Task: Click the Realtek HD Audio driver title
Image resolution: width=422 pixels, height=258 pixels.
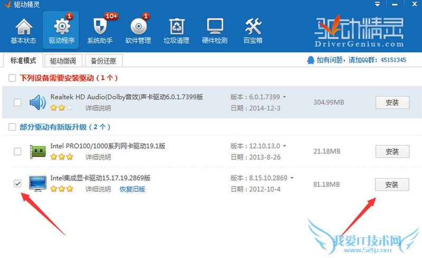Action: [127, 97]
